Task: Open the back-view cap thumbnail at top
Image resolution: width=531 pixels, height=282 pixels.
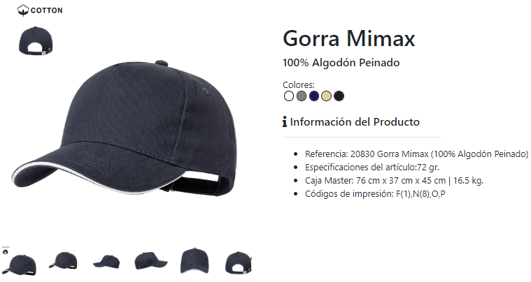Action: pyautogui.click(x=36, y=41)
